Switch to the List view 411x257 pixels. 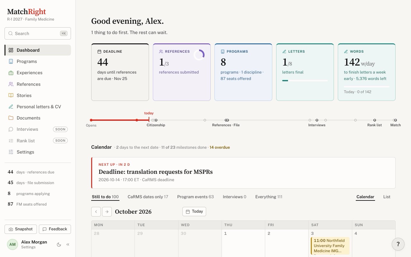[x=387, y=197]
